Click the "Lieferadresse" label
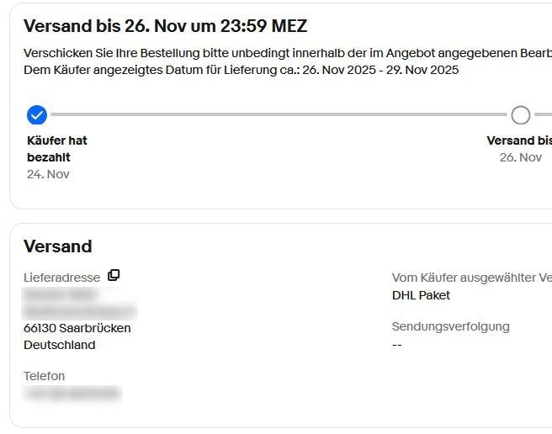552x434 pixels. 61,278
